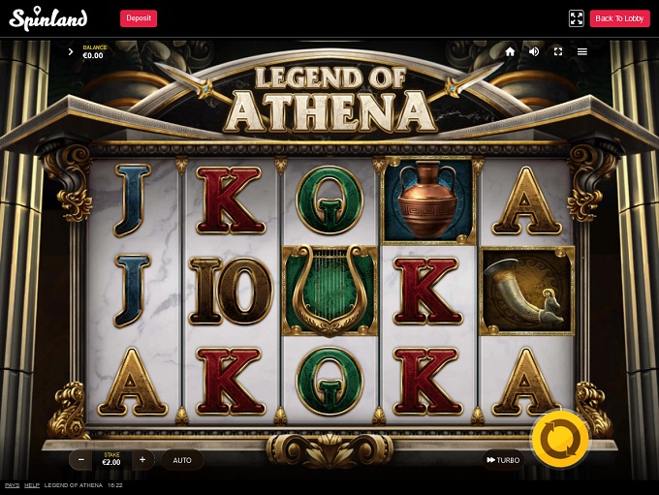Click the home icon in game toolbar
The height and width of the screenshot is (495, 659).
coord(510,51)
